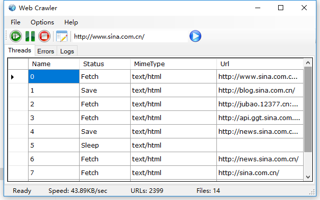Click the scroll up arrow of thread list
320x200 pixels.
(x=308, y=63)
